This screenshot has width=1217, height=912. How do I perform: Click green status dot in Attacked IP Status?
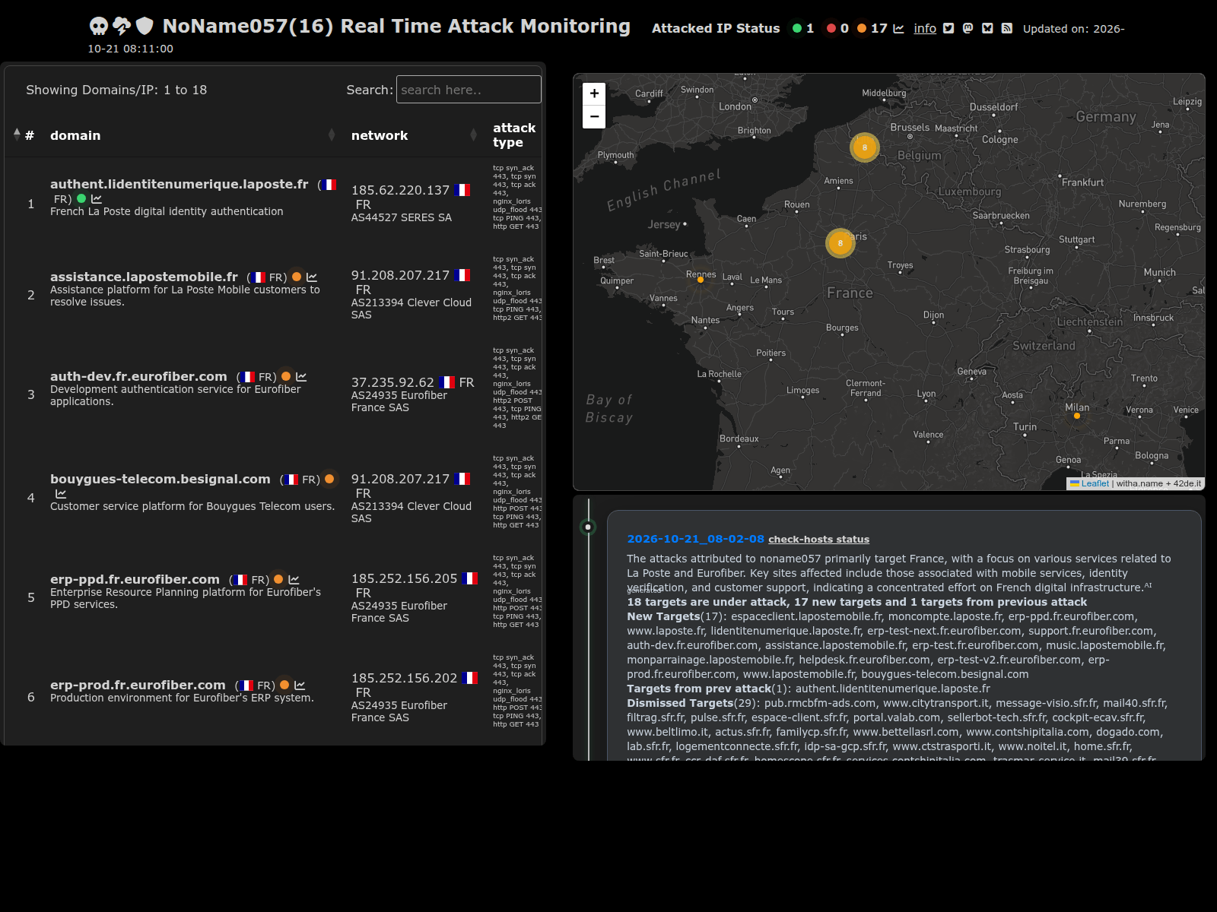pyautogui.click(x=797, y=28)
